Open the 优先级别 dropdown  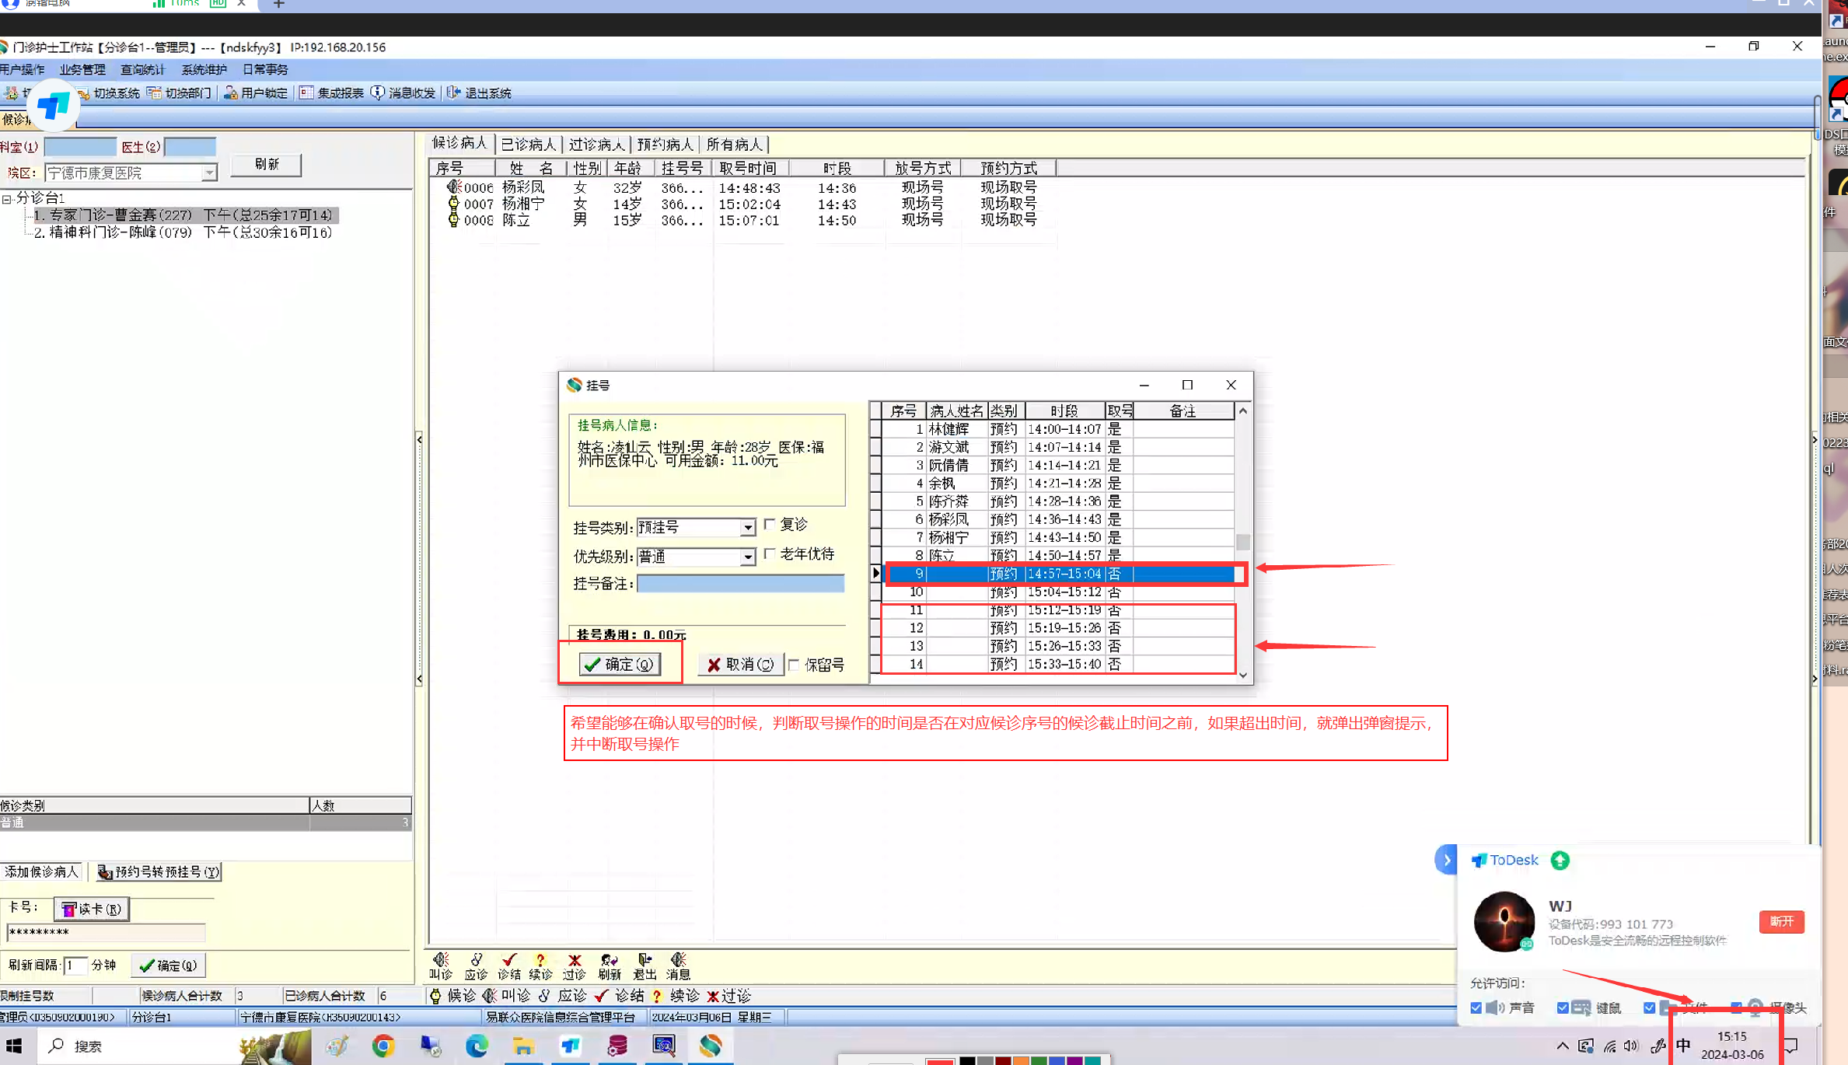747,557
